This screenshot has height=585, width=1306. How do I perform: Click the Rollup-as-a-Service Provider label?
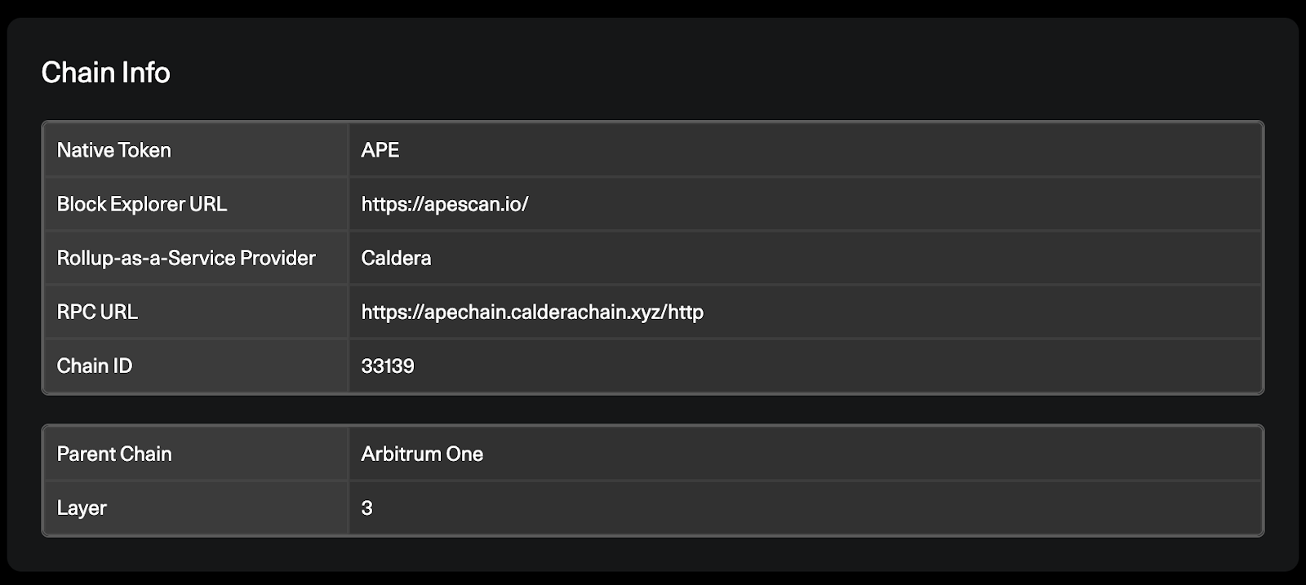[x=186, y=258]
